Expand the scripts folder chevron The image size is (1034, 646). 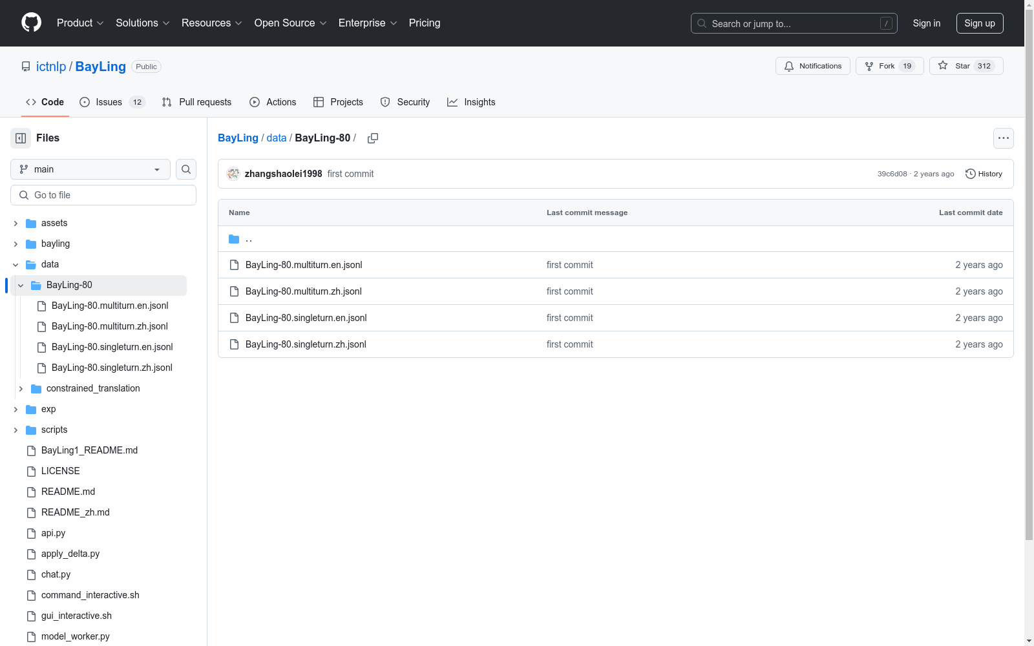(x=16, y=430)
